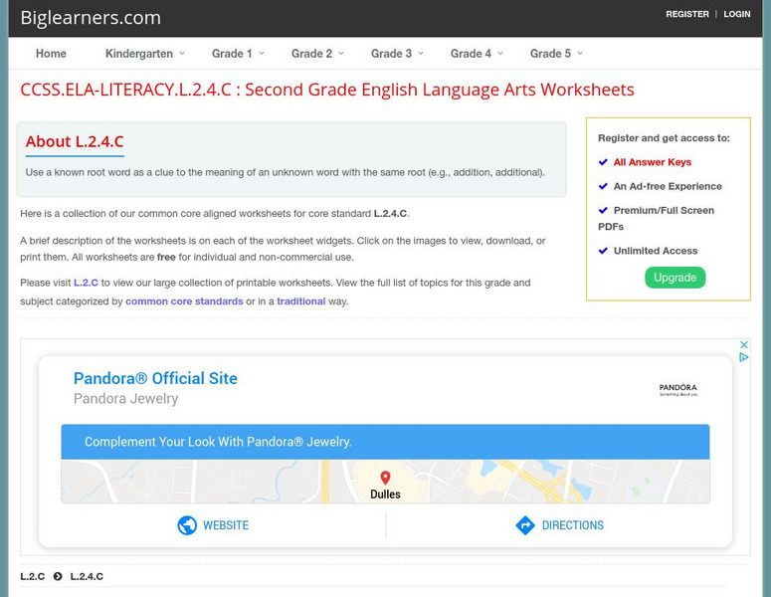This screenshot has height=597, width=771.
Task: Click 'Unlimited Access' text
Action: pos(656,251)
